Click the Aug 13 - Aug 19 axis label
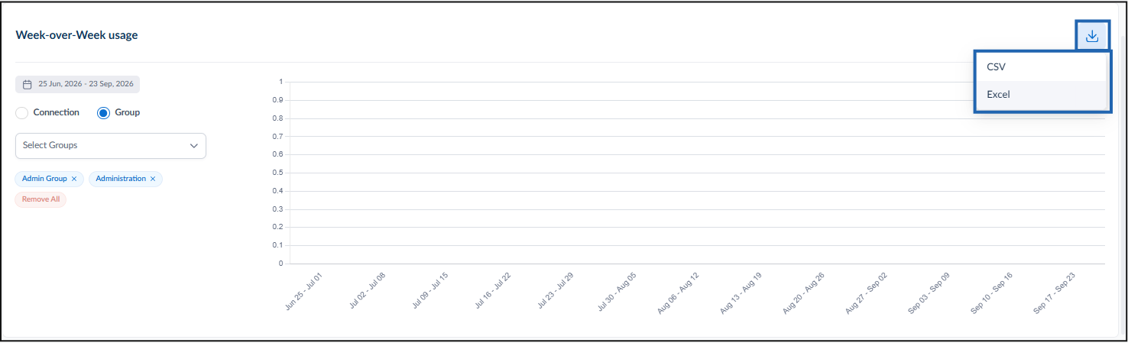 [x=741, y=293]
